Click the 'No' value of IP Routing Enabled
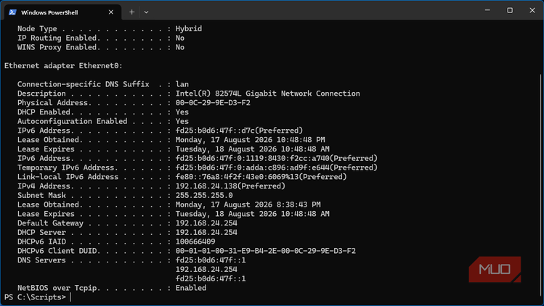544x306 pixels. [x=180, y=38]
